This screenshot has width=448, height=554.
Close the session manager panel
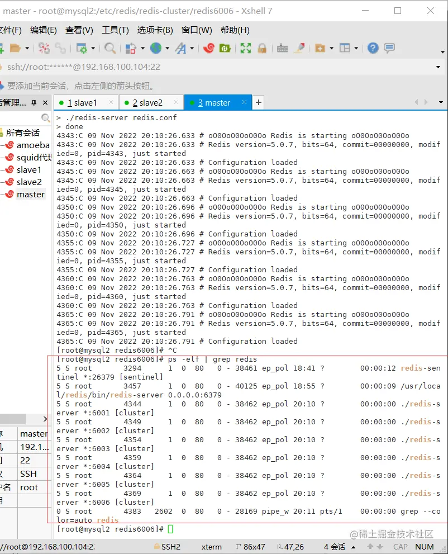(45, 103)
